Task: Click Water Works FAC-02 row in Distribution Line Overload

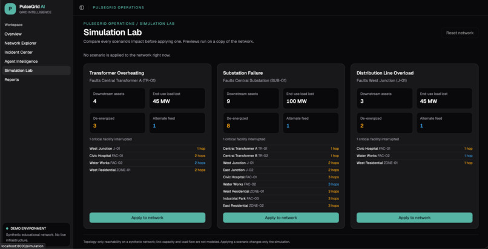Action: coord(414,156)
